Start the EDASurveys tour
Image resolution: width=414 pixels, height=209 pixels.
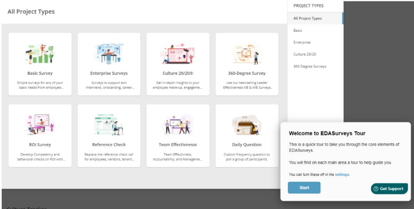(304, 188)
